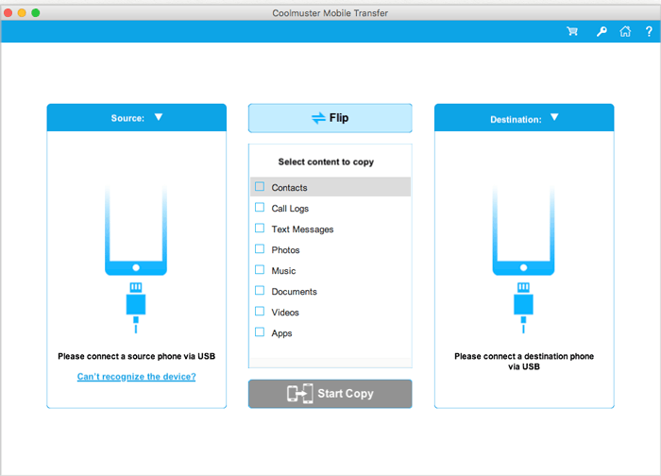Enable the Contacts checkbox

(260, 187)
